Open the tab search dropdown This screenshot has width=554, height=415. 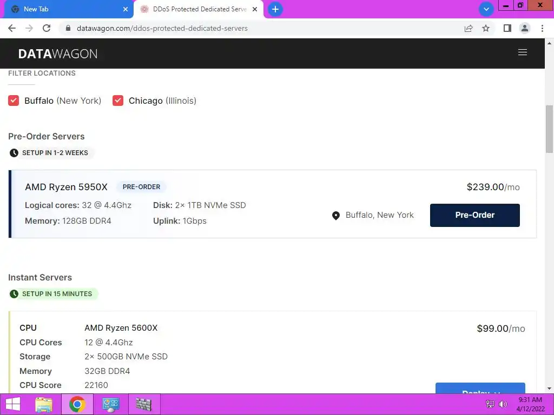[x=486, y=9]
